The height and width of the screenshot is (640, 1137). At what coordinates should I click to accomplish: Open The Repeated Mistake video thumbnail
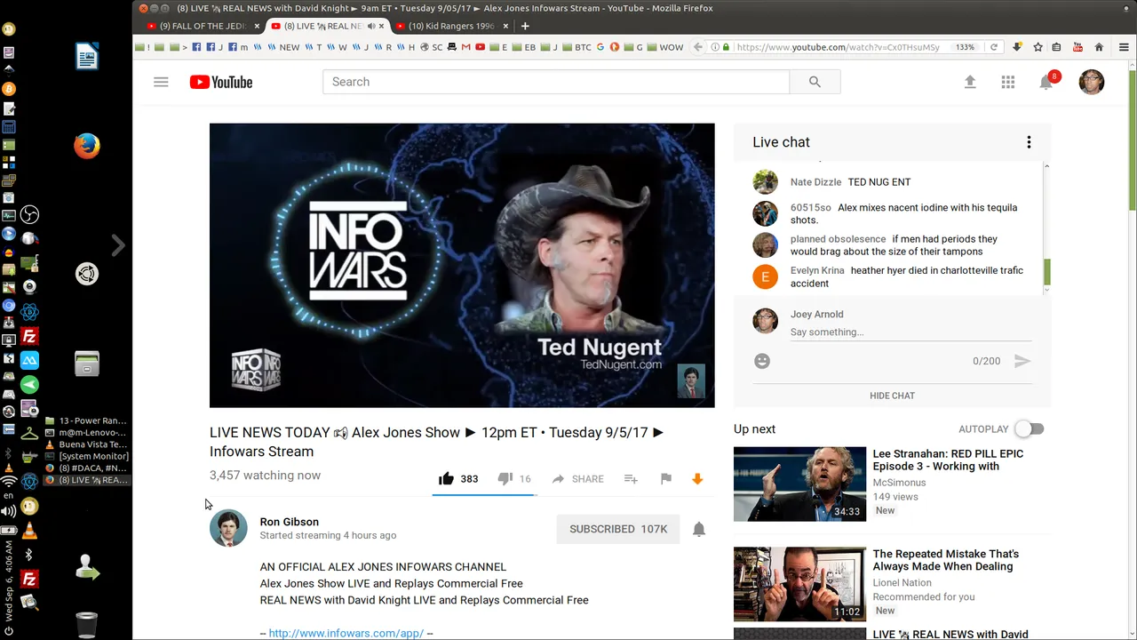point(799,584)
